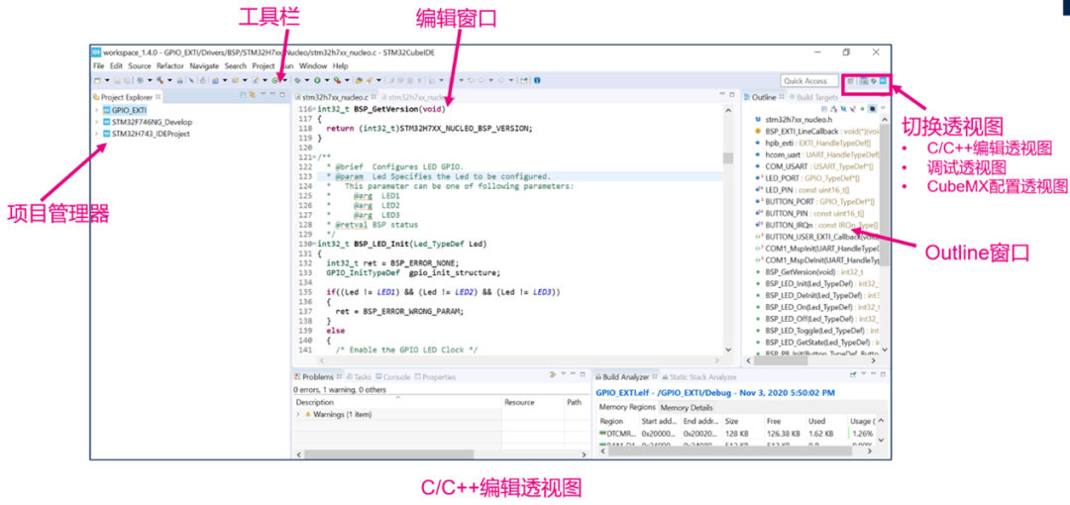Open the Run button dropdown arrow
The width and height of the screenshot is (1070, 505).
point(327,80)
